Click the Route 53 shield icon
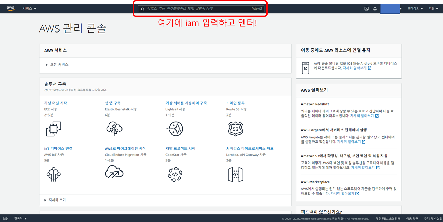Image resolution: width=443 pixels, height=222 pixels. 236,129
